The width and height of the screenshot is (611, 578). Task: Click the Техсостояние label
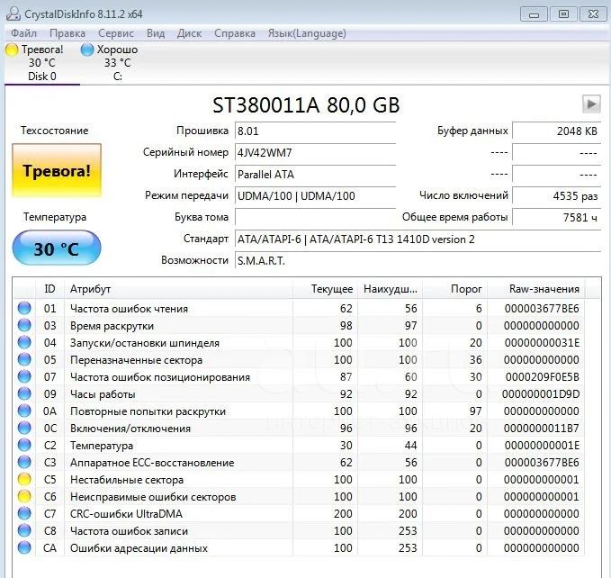(55, 131)
